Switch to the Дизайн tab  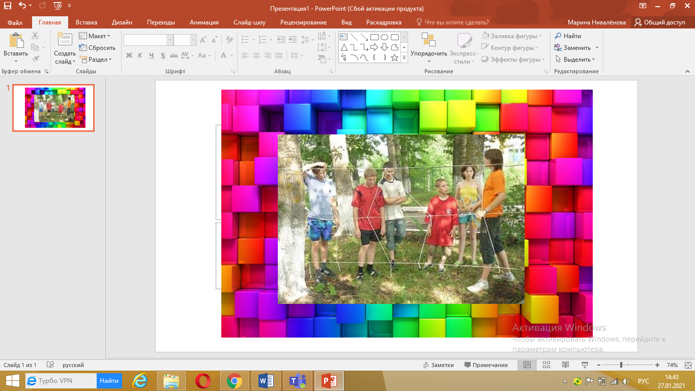(122, 22)
